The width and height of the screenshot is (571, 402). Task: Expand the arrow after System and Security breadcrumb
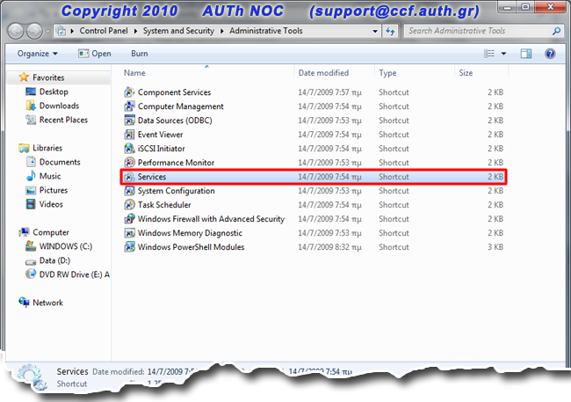pyautogui.click(x=221, y=31)
